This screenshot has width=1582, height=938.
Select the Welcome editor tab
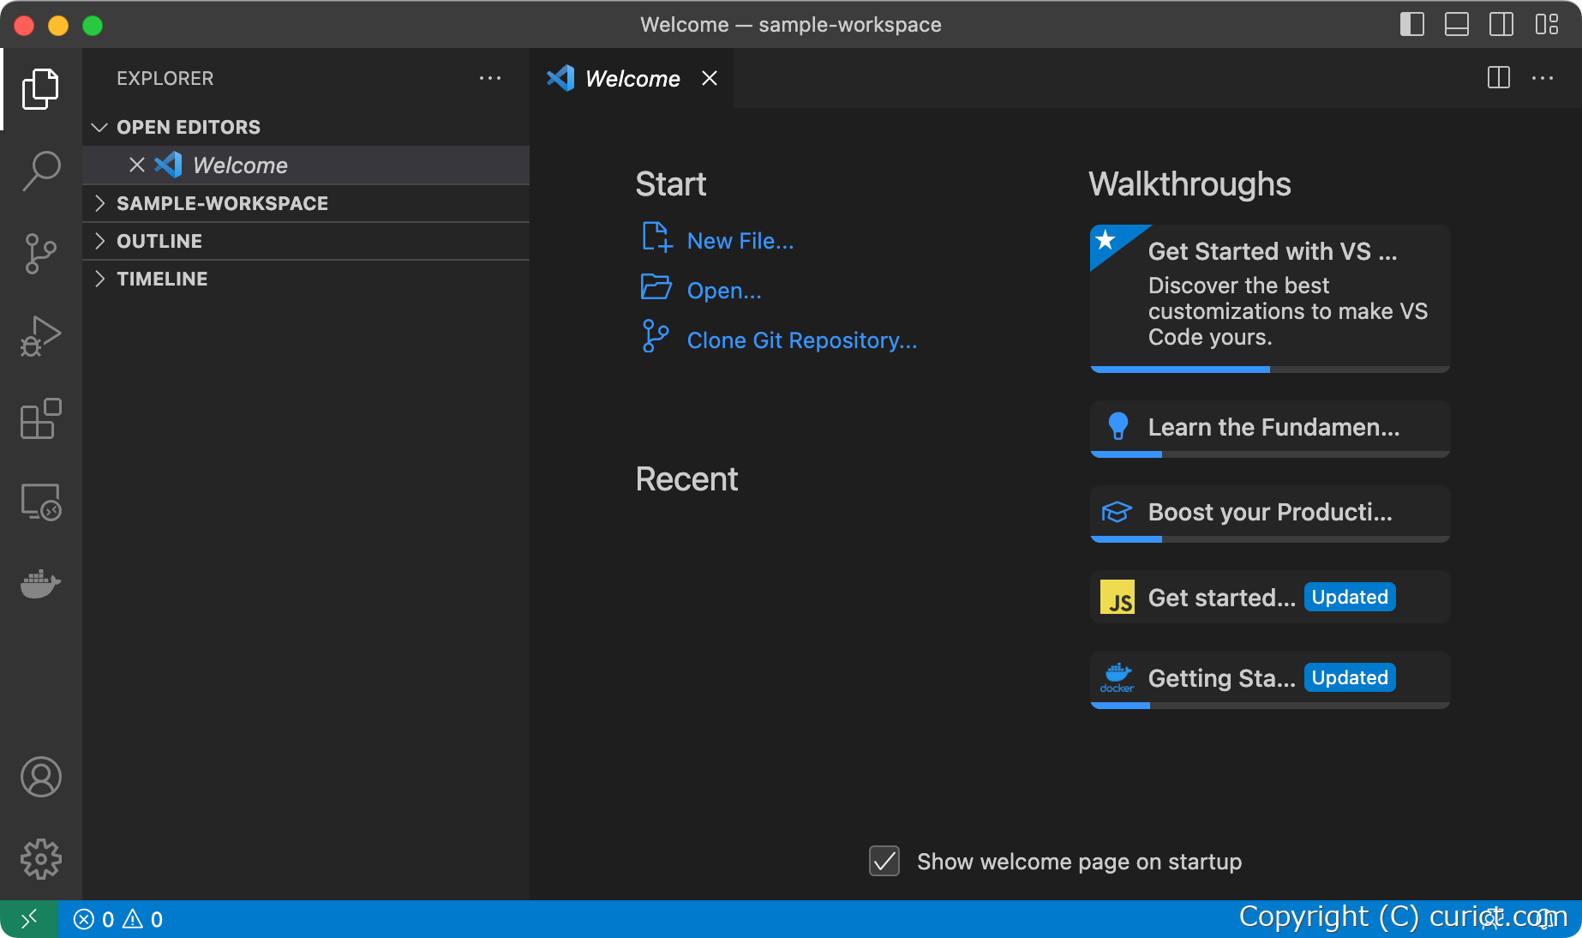632,78
